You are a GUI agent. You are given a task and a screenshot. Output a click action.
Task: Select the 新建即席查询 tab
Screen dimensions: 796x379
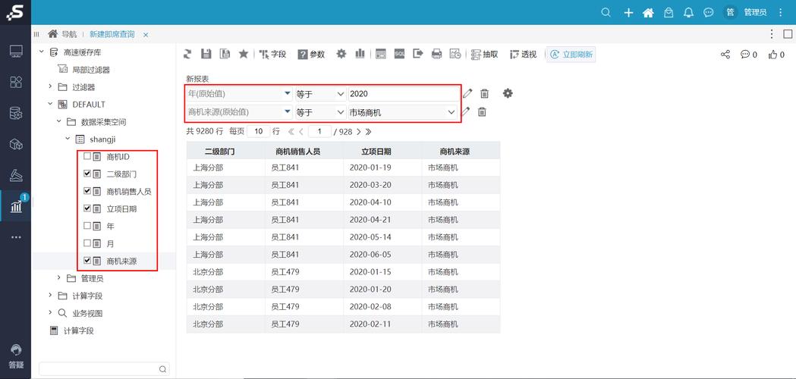[x=112, y=34]
